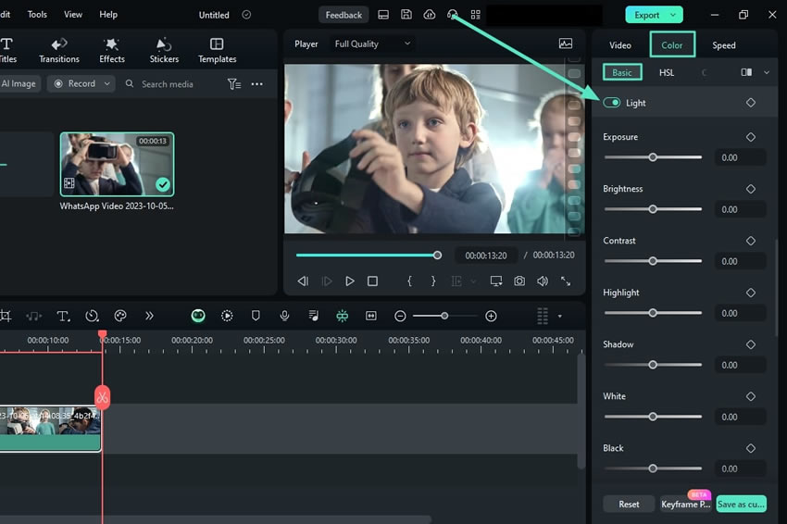Viewport: 787px width, 524px height.
Task: Click the cloud upload icon
Action: pyautogui.click(x=430, y=15)
